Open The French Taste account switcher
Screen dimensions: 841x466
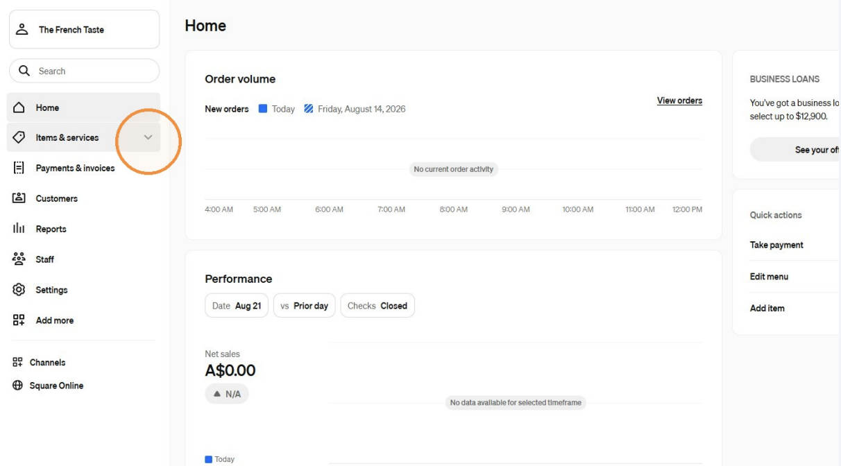(x=84, y=29)
